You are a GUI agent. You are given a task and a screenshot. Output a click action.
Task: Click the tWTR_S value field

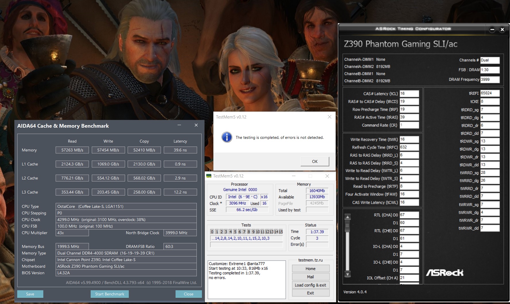pyautogui.click(x=409, y=178)
